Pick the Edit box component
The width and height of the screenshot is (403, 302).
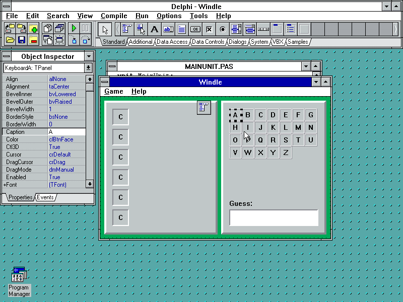click(168, 29)
